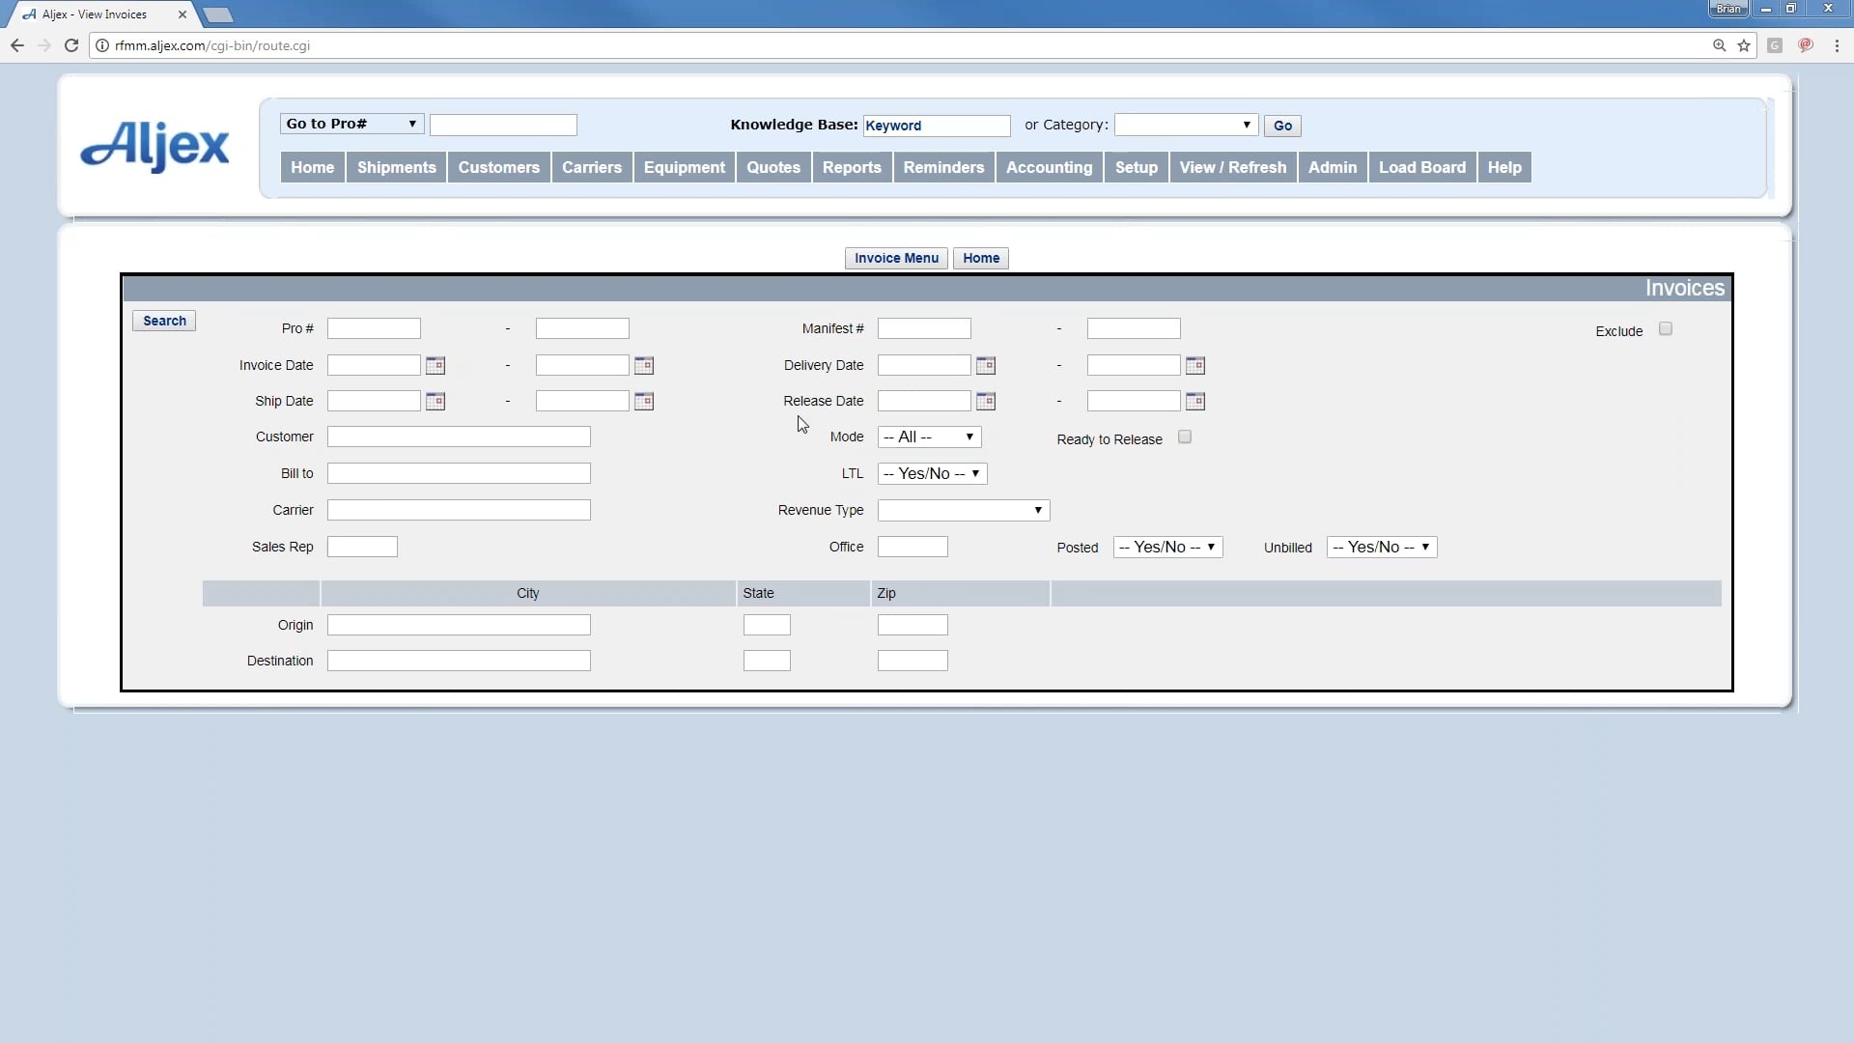Click the Destination State field
Screen dimensions: 1854x1043
(767, 661)
